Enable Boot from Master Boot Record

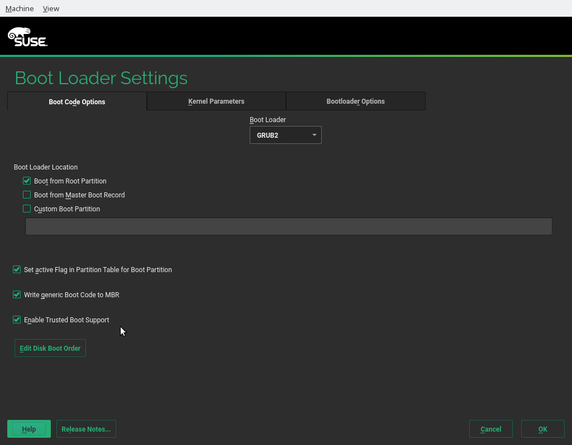27,195
